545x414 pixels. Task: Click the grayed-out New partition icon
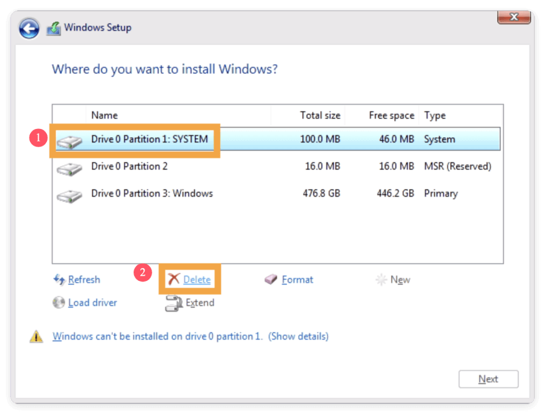tap(382, 280)
